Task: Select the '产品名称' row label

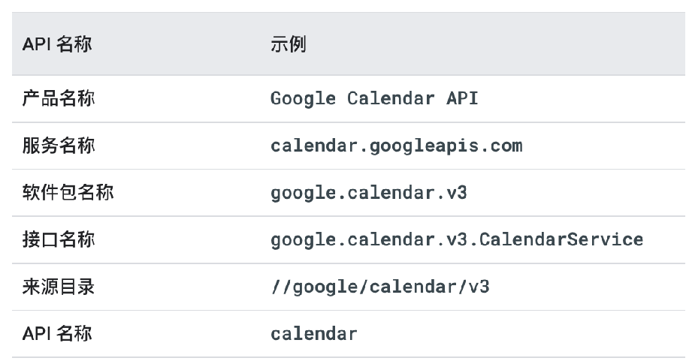Action: (59, 98)
